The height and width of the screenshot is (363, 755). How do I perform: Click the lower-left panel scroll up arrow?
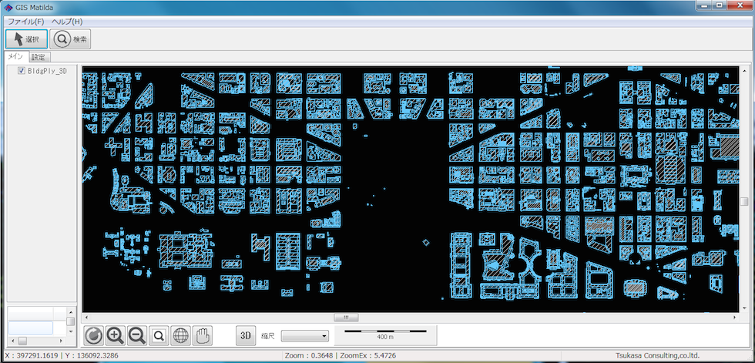coord(71,312)
